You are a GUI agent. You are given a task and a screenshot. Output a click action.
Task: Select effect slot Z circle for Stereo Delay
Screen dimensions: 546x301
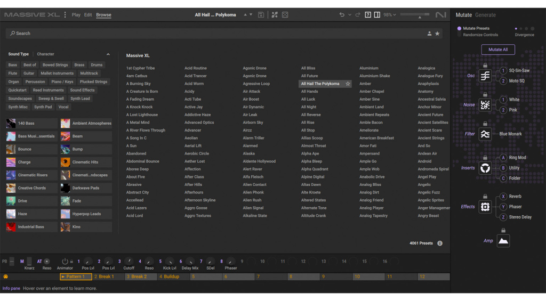pyautogui.click(x=503, y=217)
